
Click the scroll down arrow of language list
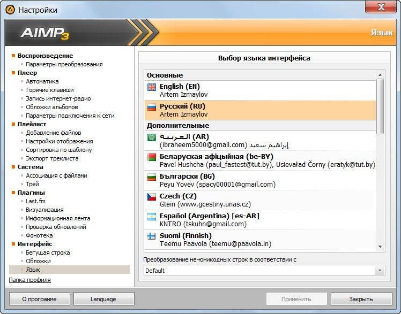(380, 247)
